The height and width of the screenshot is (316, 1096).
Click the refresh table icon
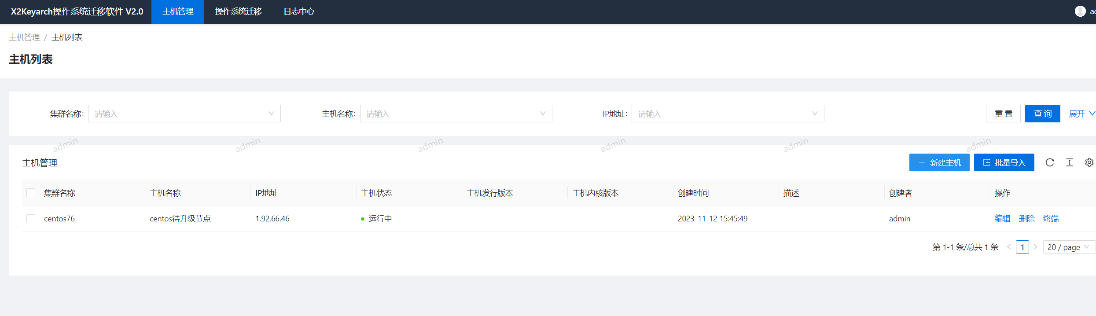[x=1050, y=163]
